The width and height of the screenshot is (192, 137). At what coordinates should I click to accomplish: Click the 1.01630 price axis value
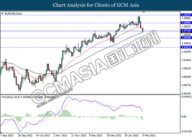[186, 60]
